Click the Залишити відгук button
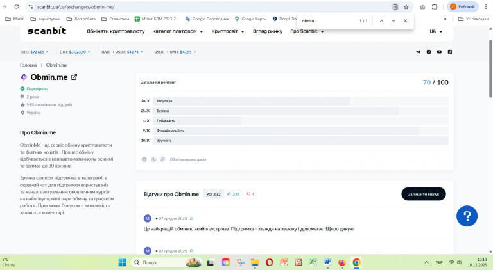The image size is (493, 270). pyautogui.click(x=424, y=195)
